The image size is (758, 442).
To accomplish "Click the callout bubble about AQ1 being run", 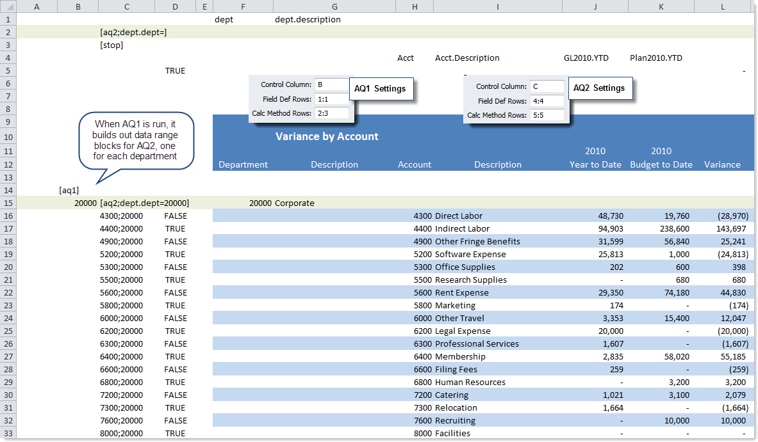I will [135, 140].
